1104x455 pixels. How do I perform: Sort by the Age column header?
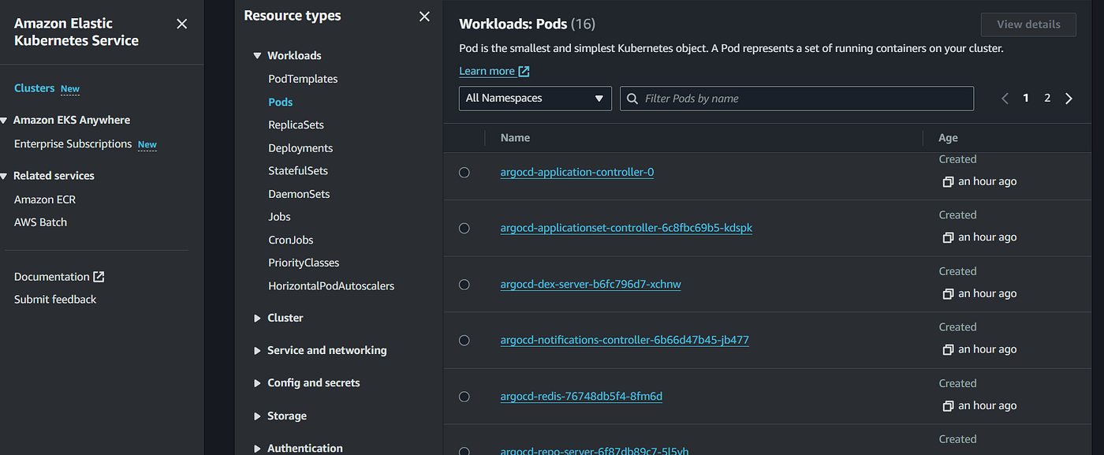[948, 138]
